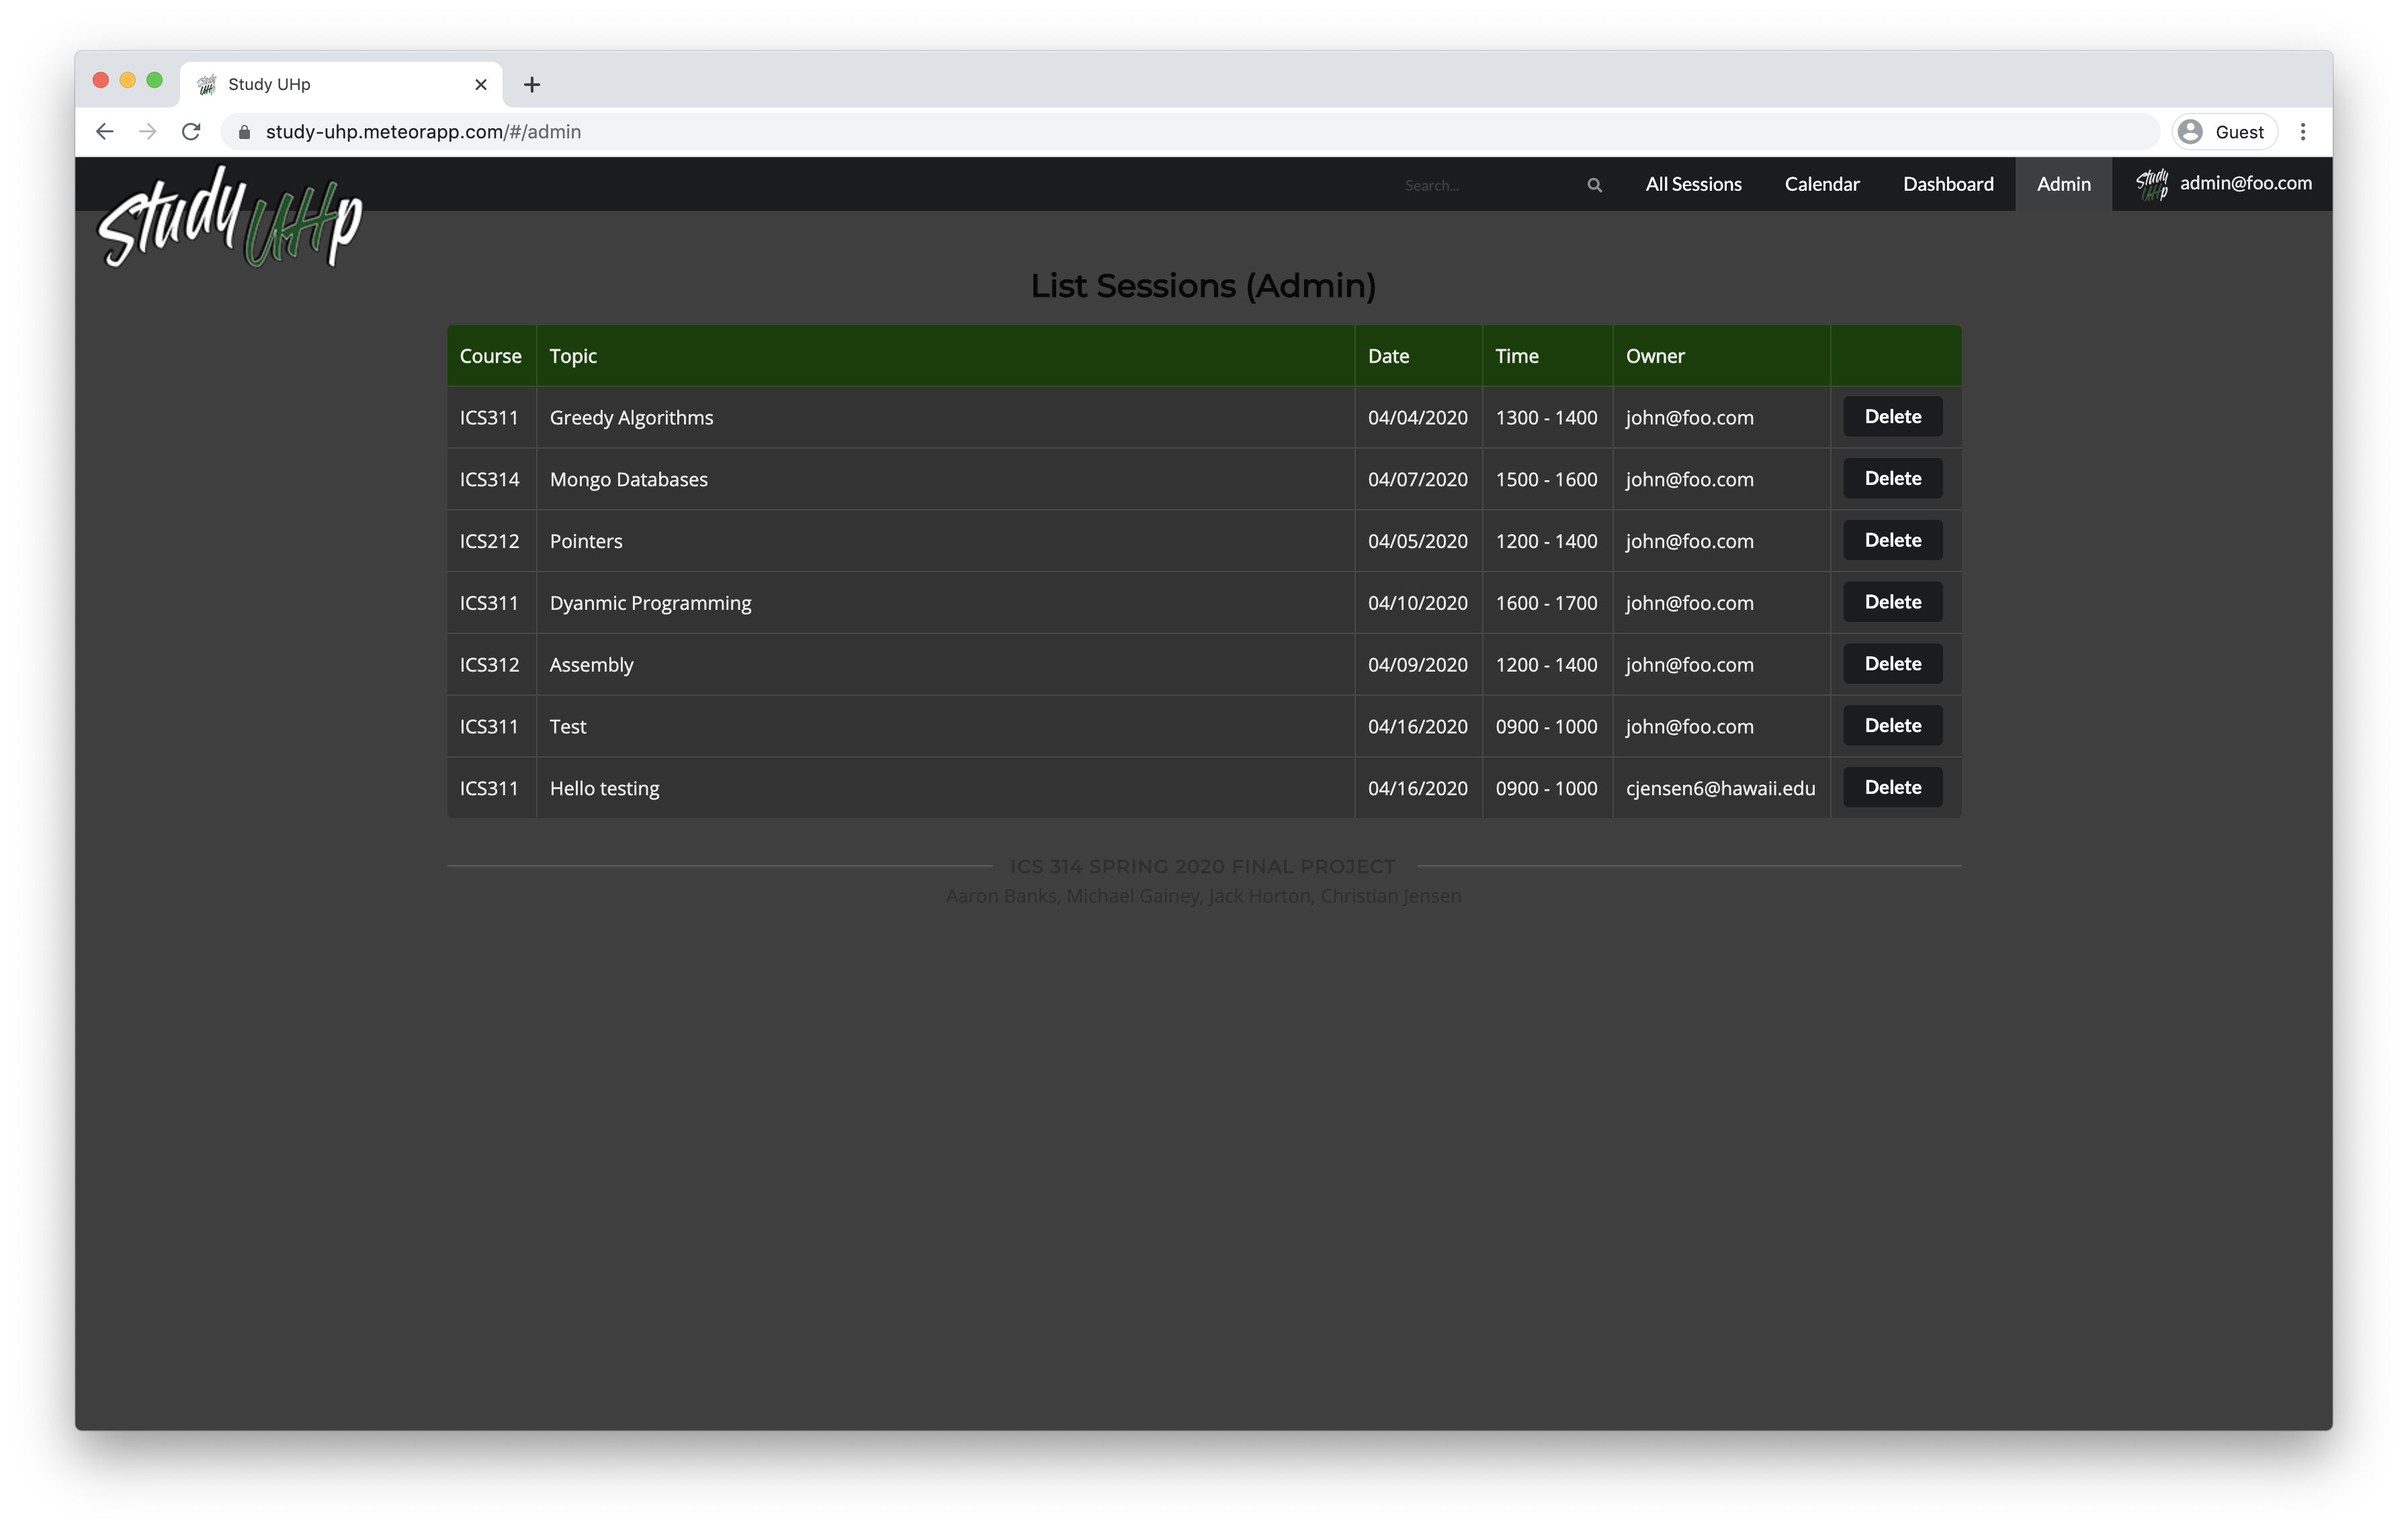
Task: Click the 04/05/2020 date cell
Action: tap(1418, 541)
